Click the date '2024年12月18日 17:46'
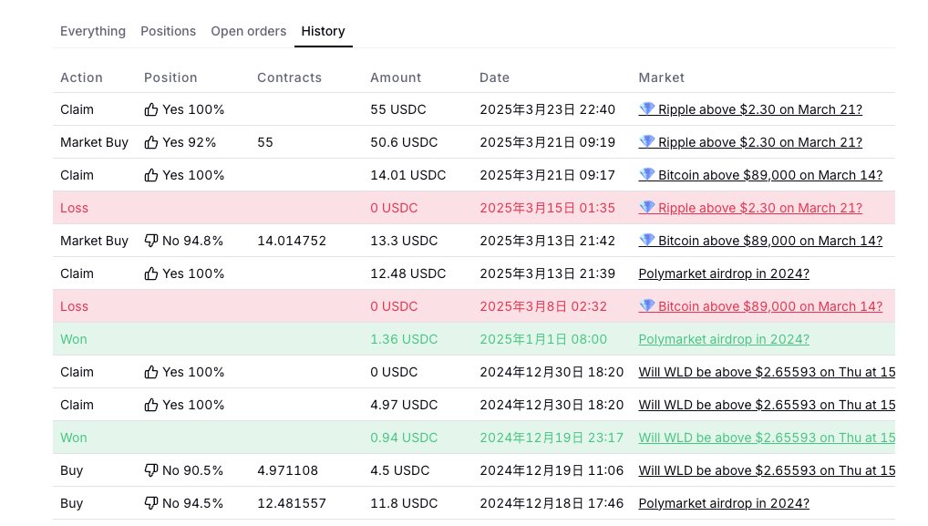928x526 pixels. point(552,503)
